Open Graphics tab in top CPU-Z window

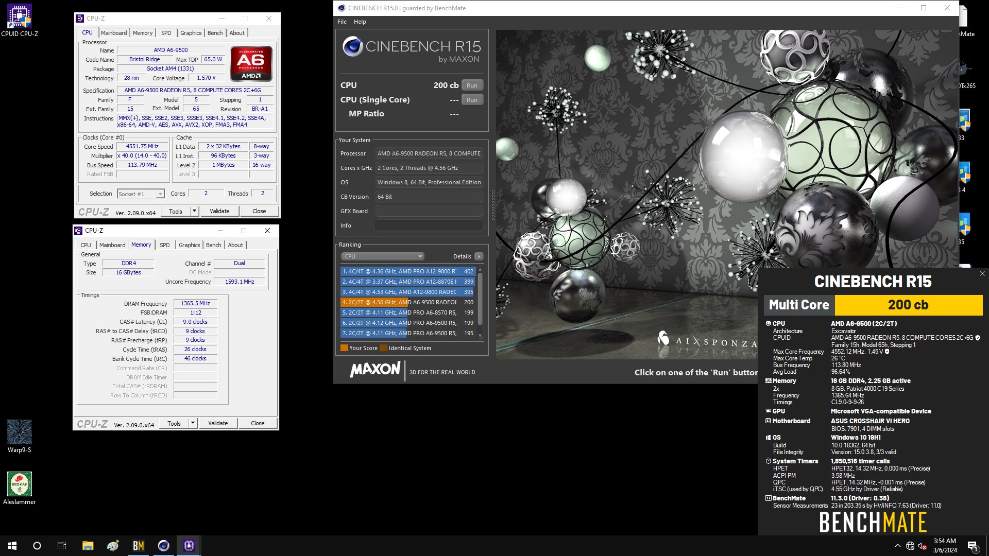191,33
